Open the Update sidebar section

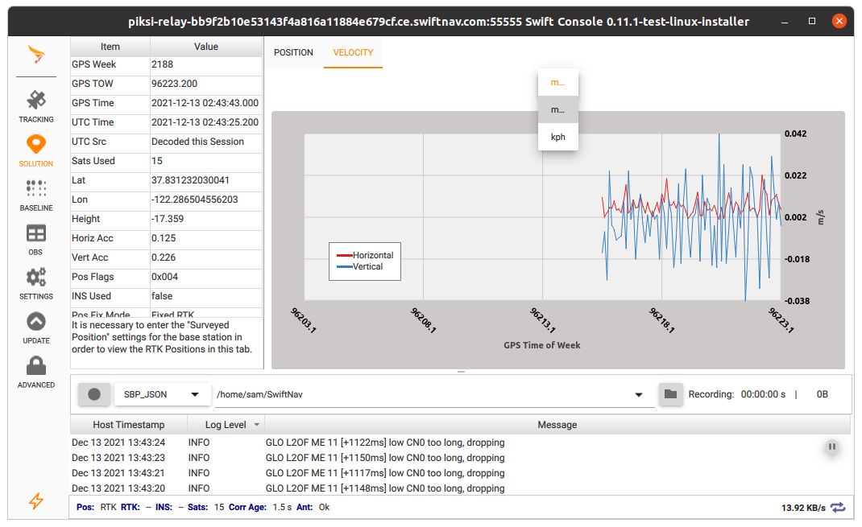pos(36,328)
